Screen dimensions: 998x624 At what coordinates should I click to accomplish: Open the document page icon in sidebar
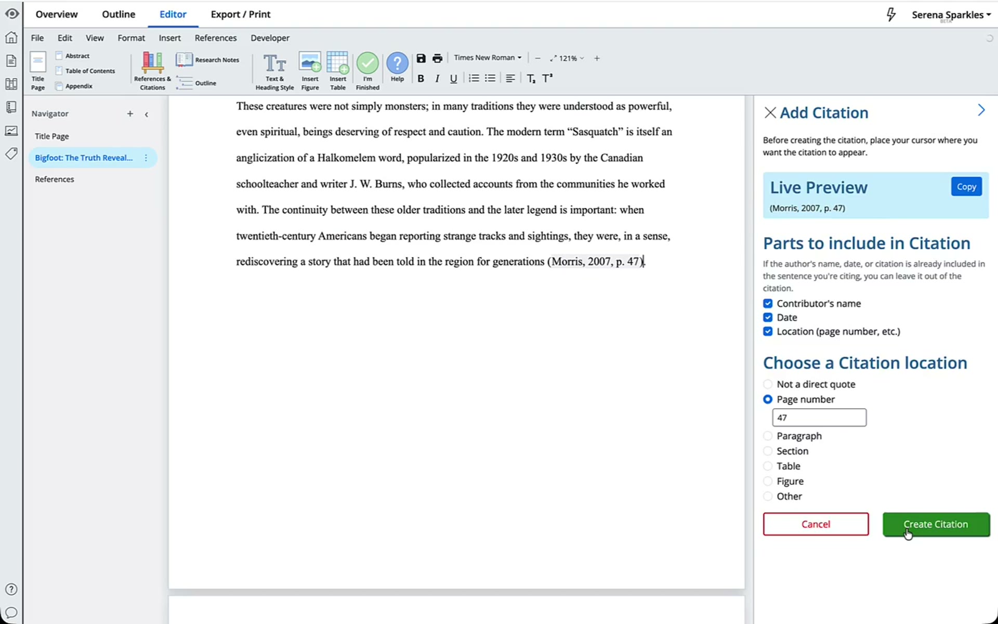coord(11,61)
